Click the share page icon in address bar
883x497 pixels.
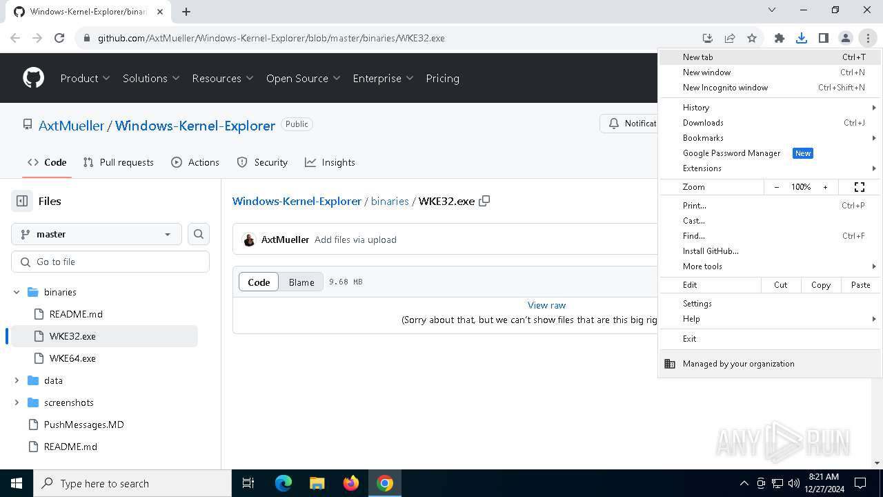730,38
